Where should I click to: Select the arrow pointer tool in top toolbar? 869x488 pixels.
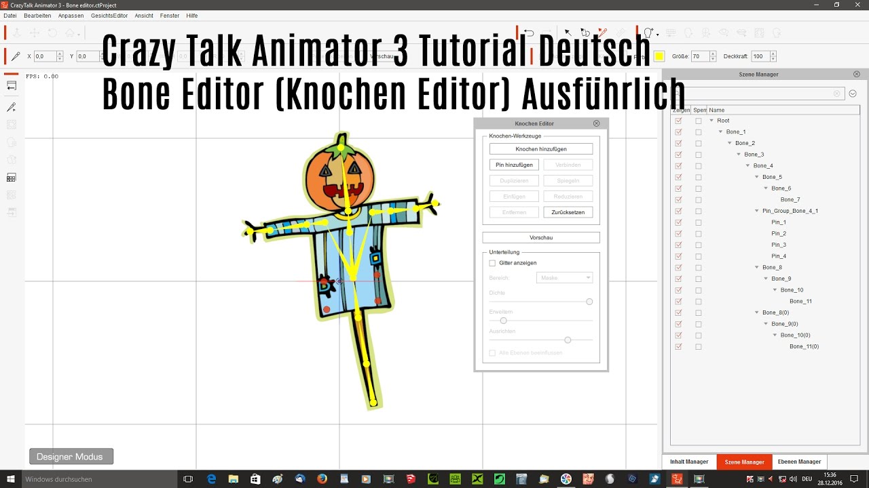568,32
